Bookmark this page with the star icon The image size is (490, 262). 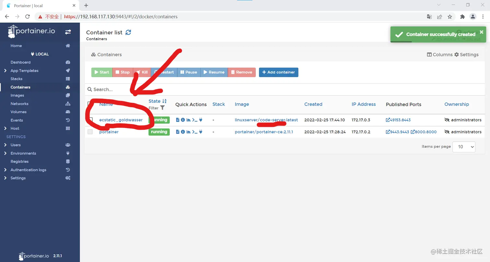tap(450, 16)
